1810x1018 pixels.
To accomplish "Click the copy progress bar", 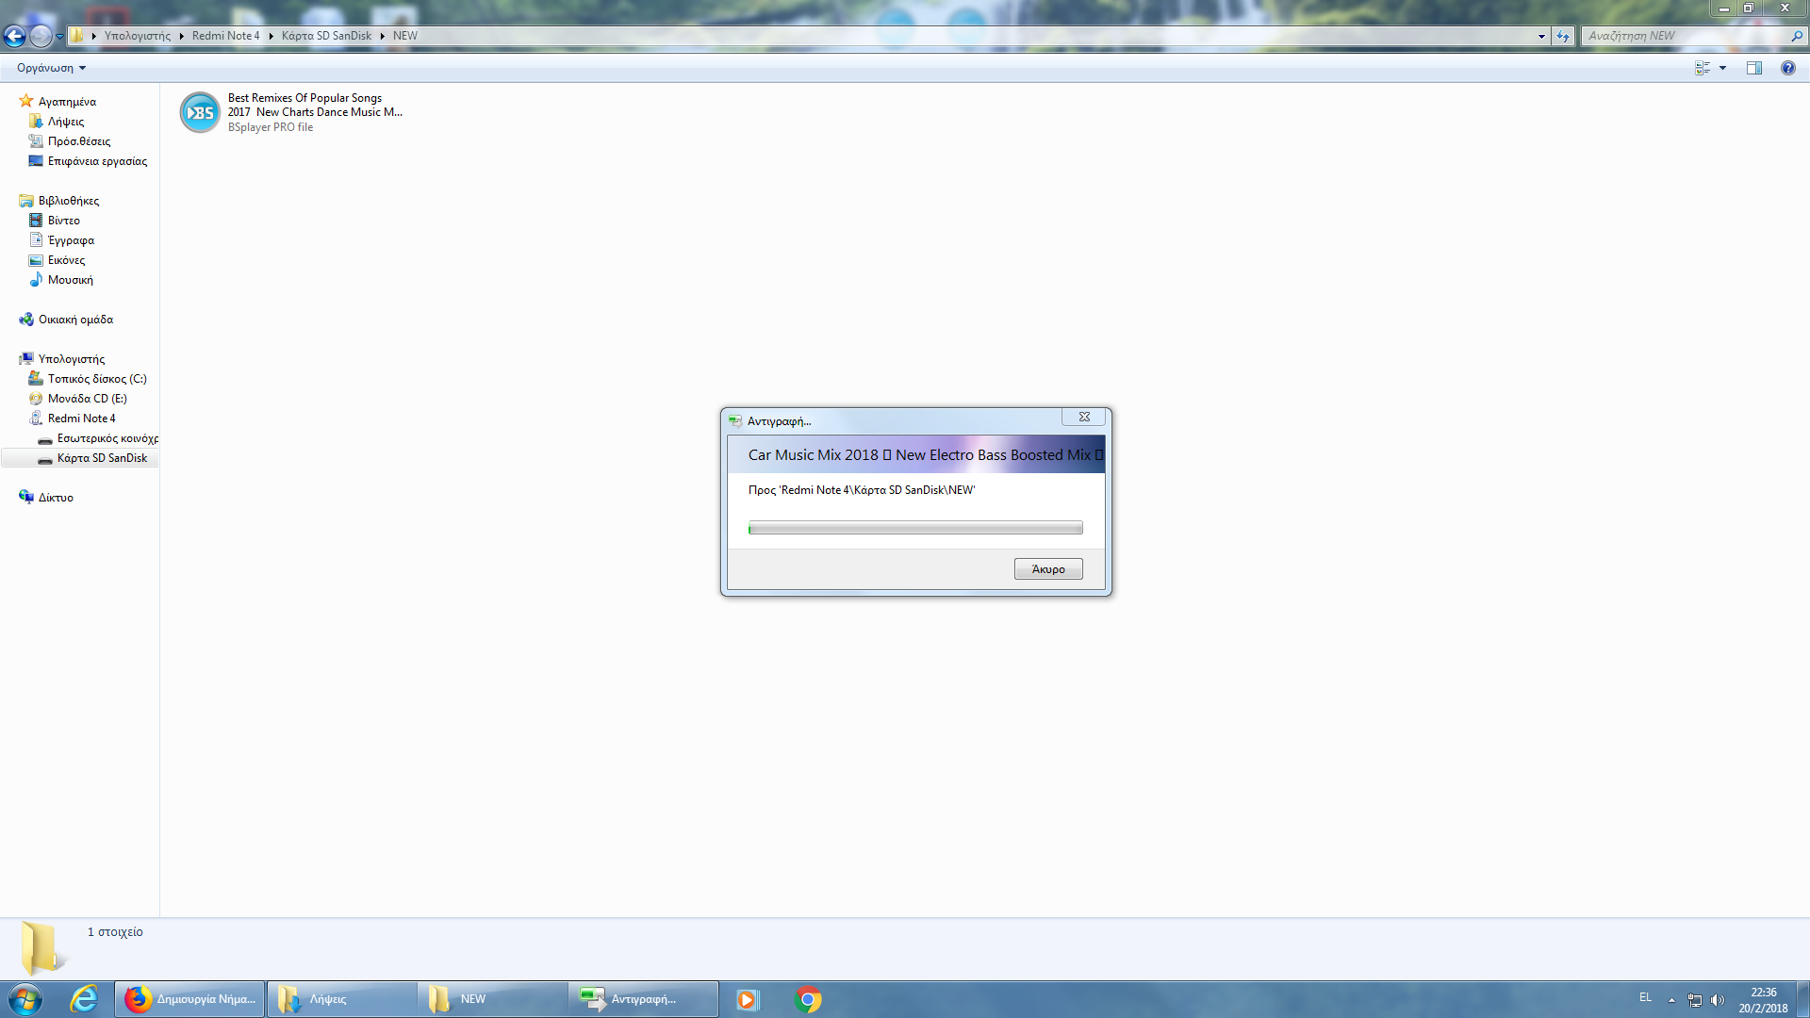I will 914,528.
